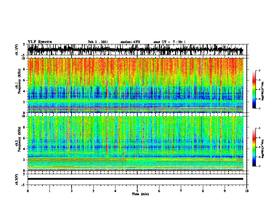Click ch.1 frequency axis tick "8"

pos(25,69)
